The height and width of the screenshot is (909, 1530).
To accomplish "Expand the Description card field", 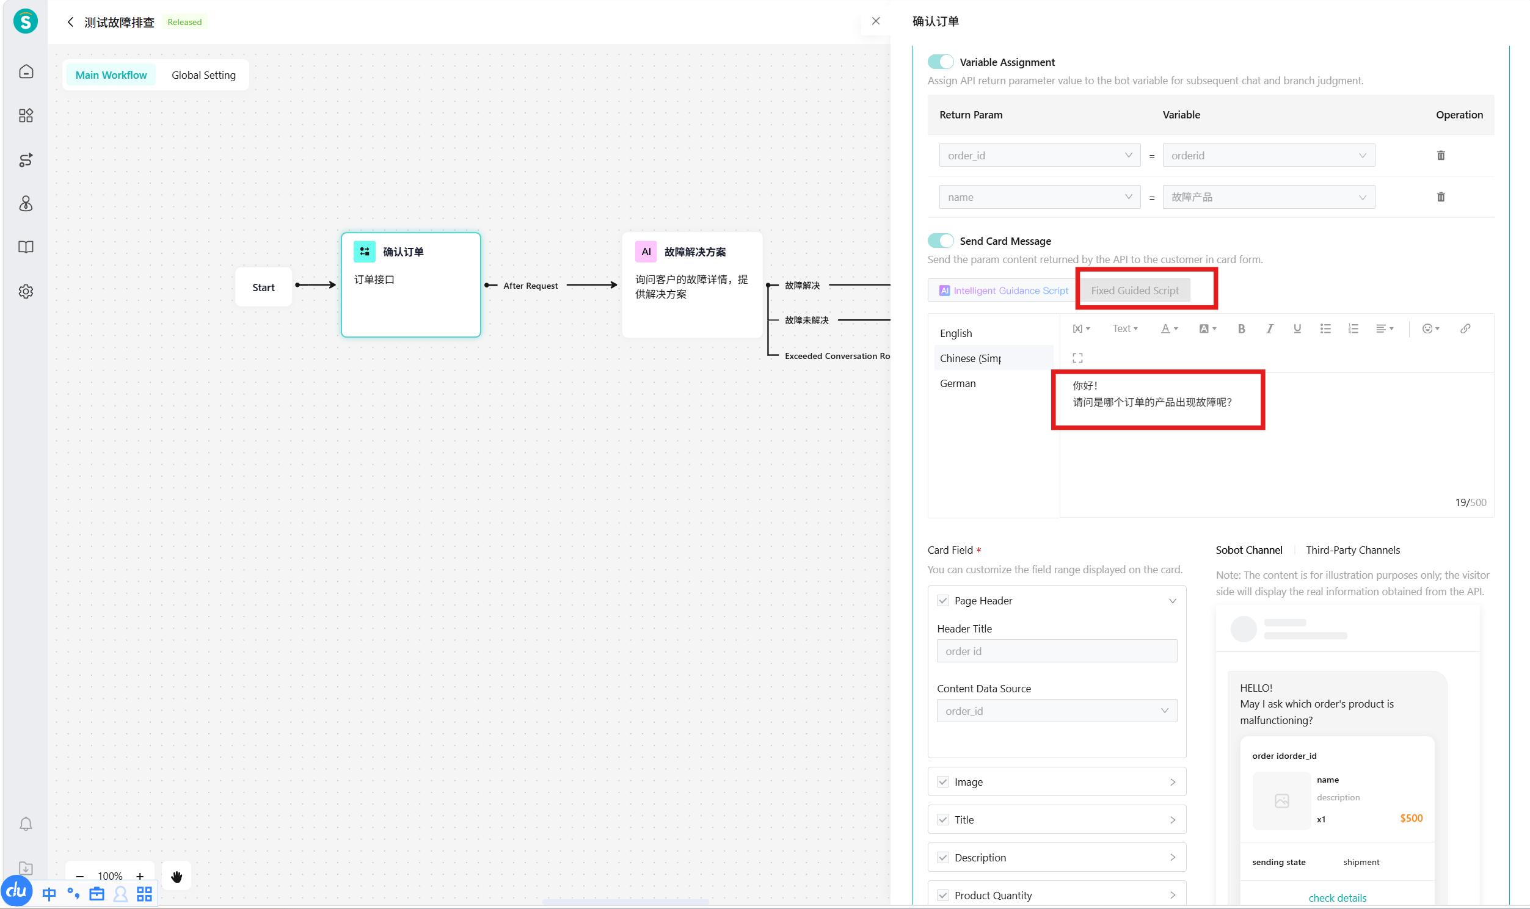I will (x=1057, y=858).
